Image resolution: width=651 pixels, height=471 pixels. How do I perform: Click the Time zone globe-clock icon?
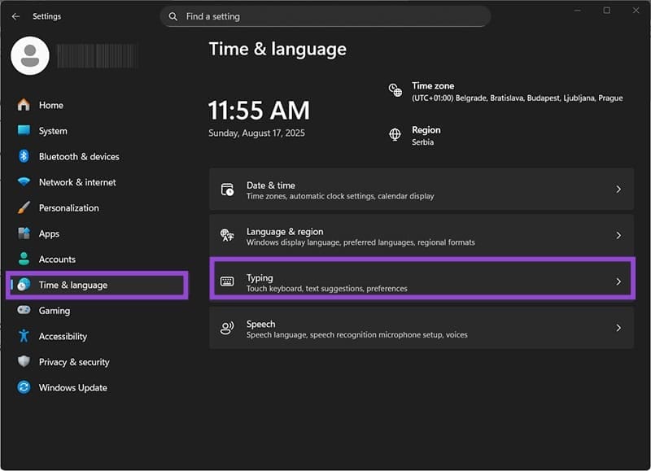[x=395, y=90]
